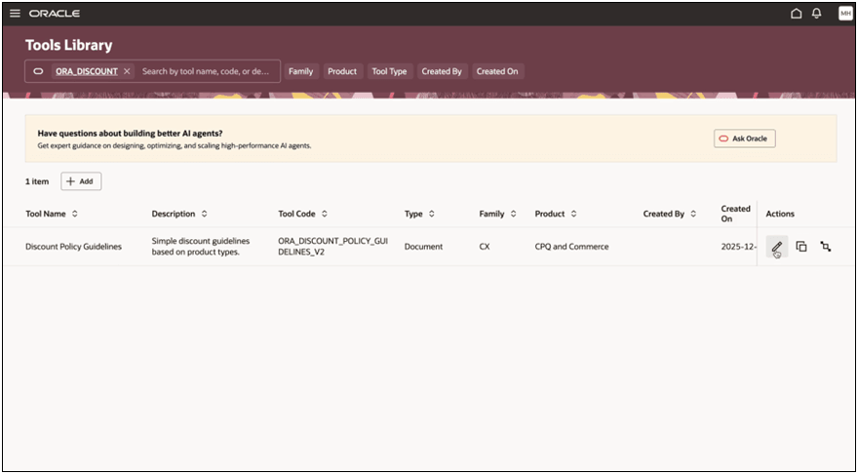Click the Document type cell
Viewport: 858px width, 474px height.
pos(423,247)
